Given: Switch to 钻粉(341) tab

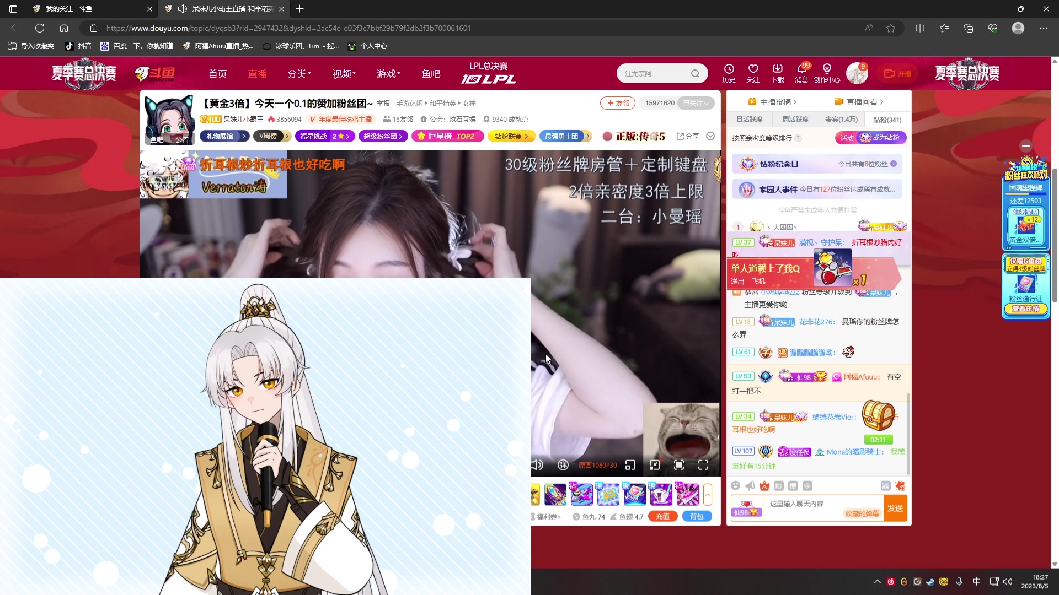Looking at the screenshot, I should point(887,120).
